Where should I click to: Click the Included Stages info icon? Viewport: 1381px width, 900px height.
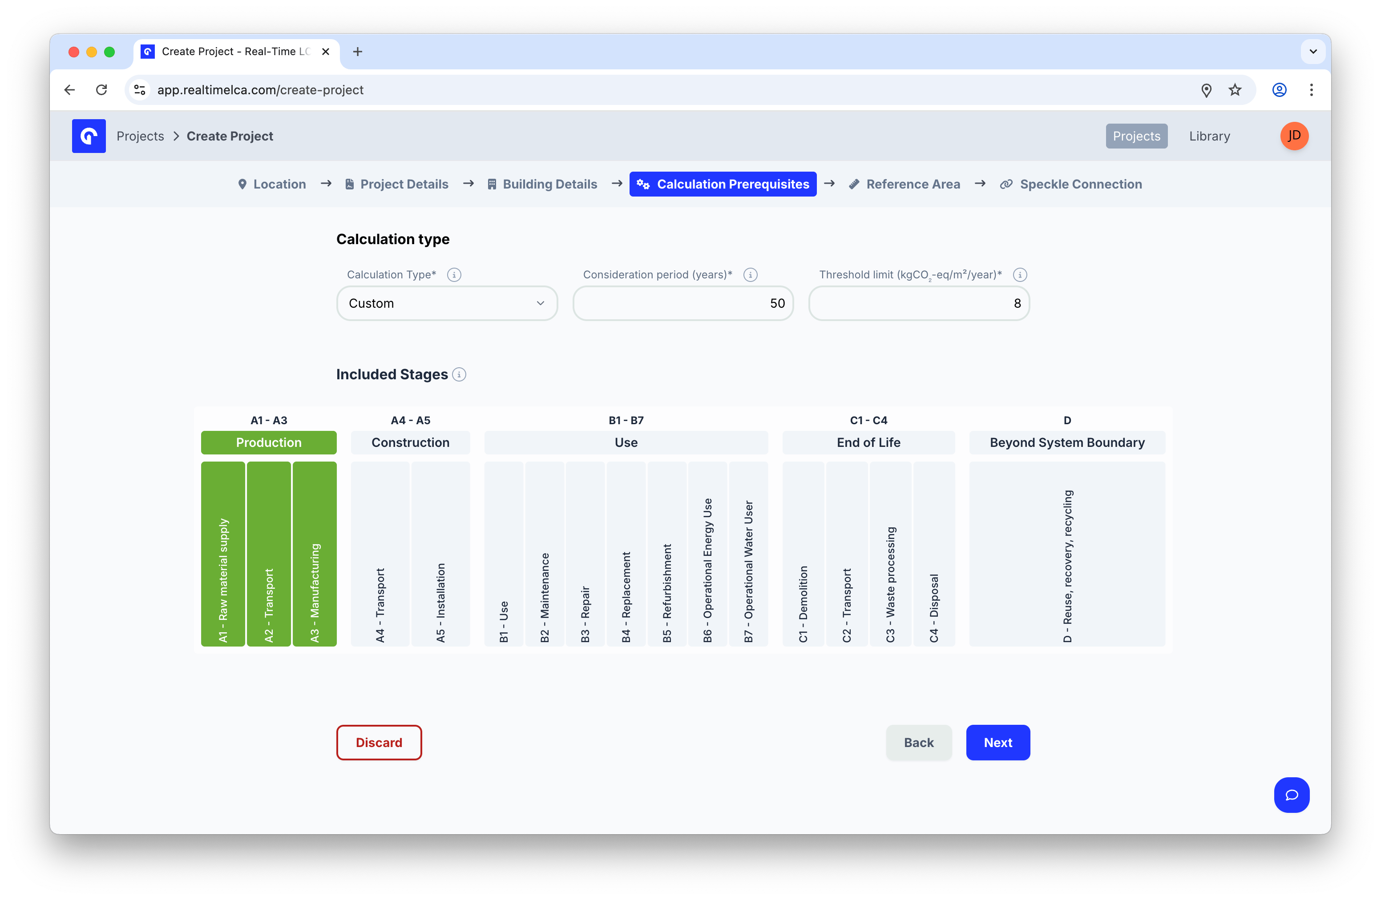tap(459, 374)
